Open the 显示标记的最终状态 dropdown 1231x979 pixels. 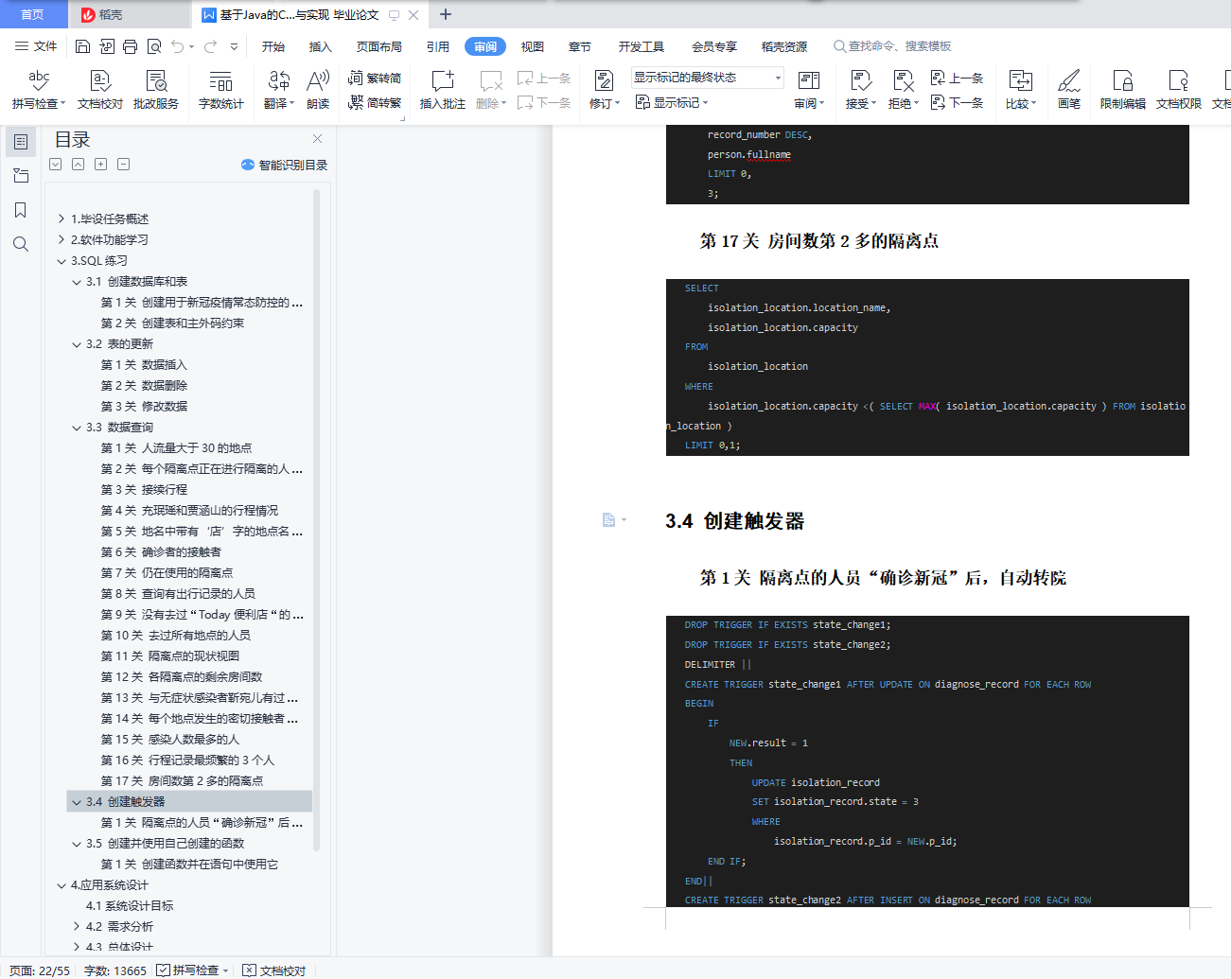pyautogui.click(x=708, y=78)
